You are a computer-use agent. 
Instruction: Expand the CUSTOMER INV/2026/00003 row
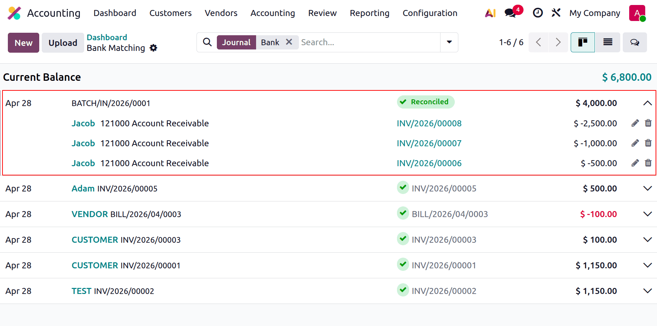coord(647,240)
